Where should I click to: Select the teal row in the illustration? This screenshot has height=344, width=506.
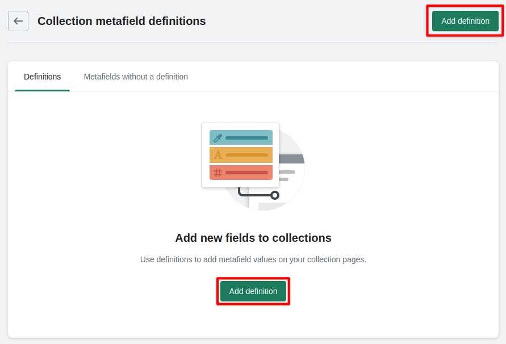pyautogui.click(x=246, y=138)
